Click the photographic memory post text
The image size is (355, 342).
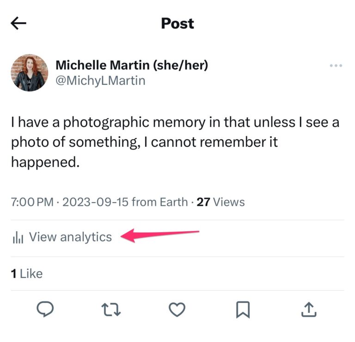click(x=175, y=142)
